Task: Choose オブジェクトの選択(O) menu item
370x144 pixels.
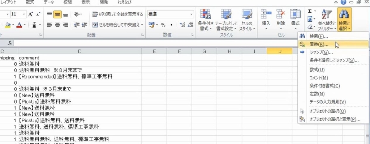Action: [333, 111]
